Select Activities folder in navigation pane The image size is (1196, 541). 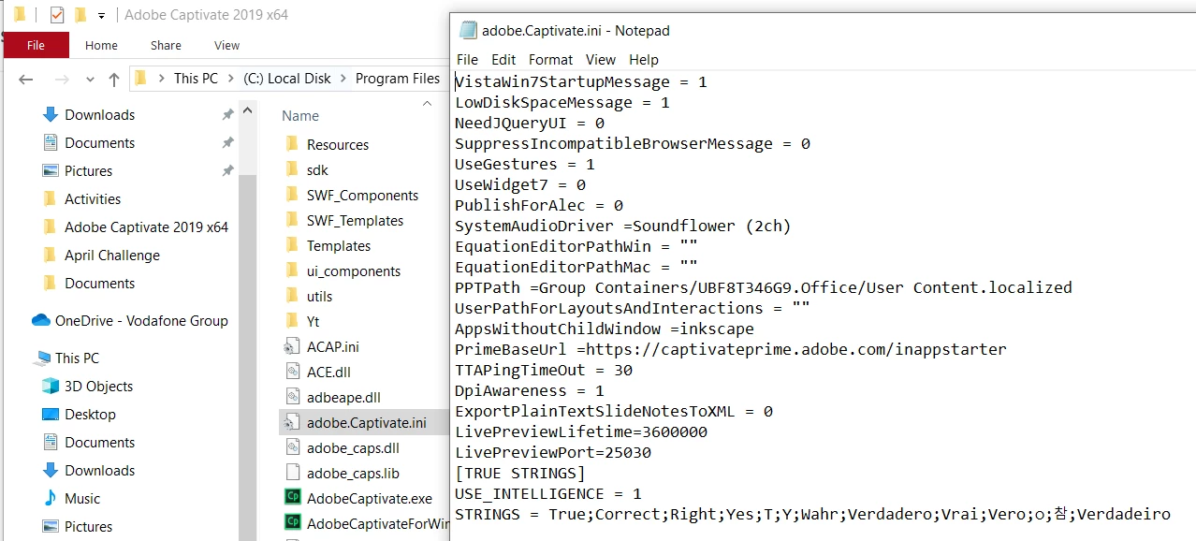click(x=93, y=199)
